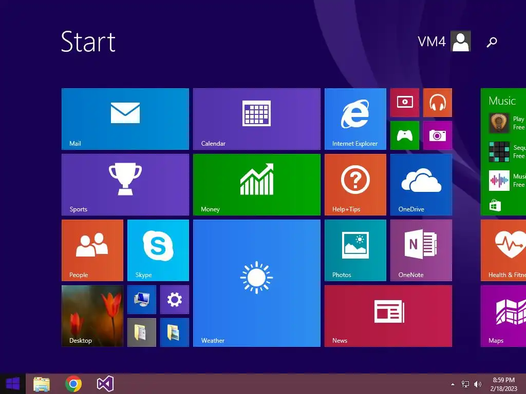
Task: Launch the Skype tile
Action: tap(158, 250)
